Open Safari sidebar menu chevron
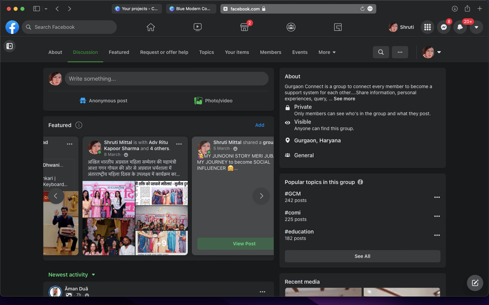Viewport: 489px width, 305px height. (x=46, y=9)
